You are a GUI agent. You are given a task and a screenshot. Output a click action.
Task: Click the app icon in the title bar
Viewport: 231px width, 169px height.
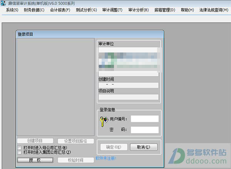point(3,3)
